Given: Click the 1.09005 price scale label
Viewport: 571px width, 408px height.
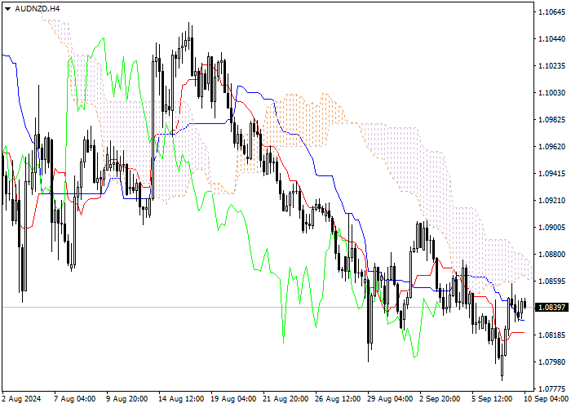Looking at the screenshot, I should coord(552,228).
